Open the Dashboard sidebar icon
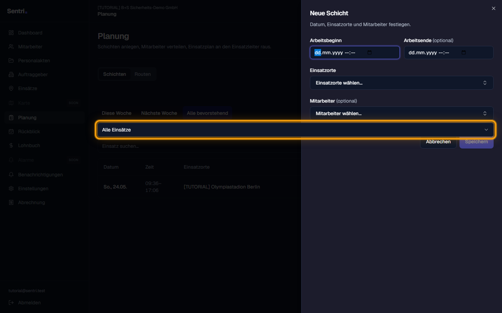 coord(11,33)
